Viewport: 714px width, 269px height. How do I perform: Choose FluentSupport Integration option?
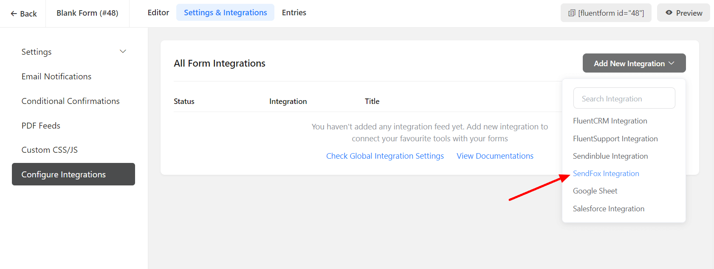tap(615, 139)
